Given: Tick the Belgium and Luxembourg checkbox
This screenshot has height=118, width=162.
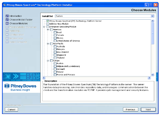Looking at the screenshot, I should 55,66.
